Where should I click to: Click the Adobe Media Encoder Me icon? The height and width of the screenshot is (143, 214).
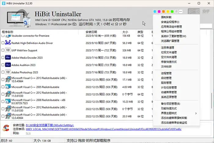[8, 57]
